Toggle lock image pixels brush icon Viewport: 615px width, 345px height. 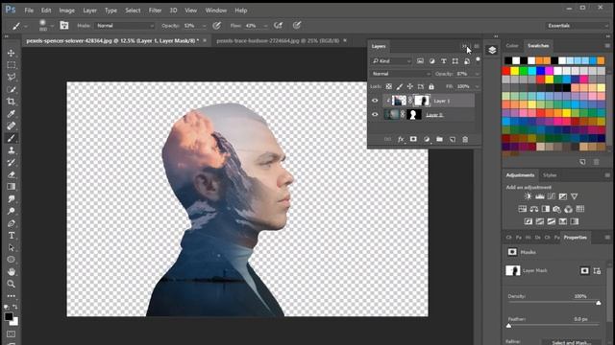pyautogui.click(x=400, y=86)
